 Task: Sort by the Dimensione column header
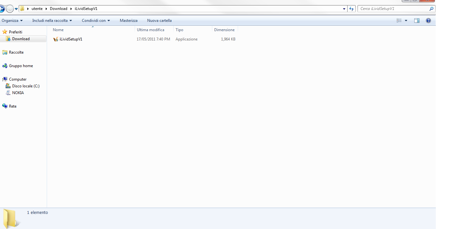click(x=225, y=30)
